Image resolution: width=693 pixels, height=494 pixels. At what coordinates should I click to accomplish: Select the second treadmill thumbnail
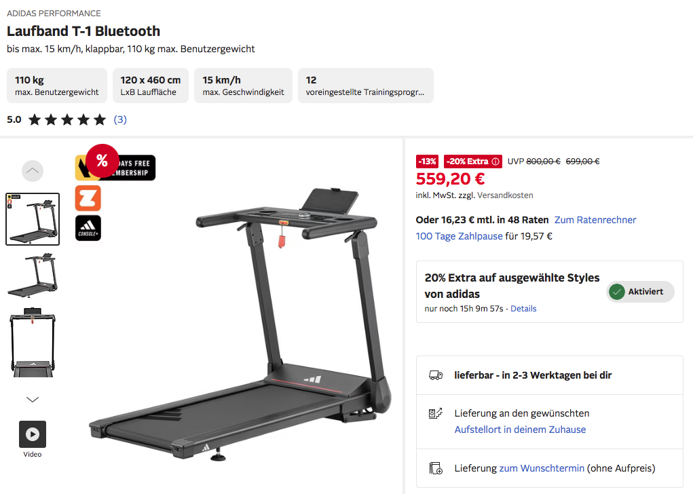coord(33,275)
